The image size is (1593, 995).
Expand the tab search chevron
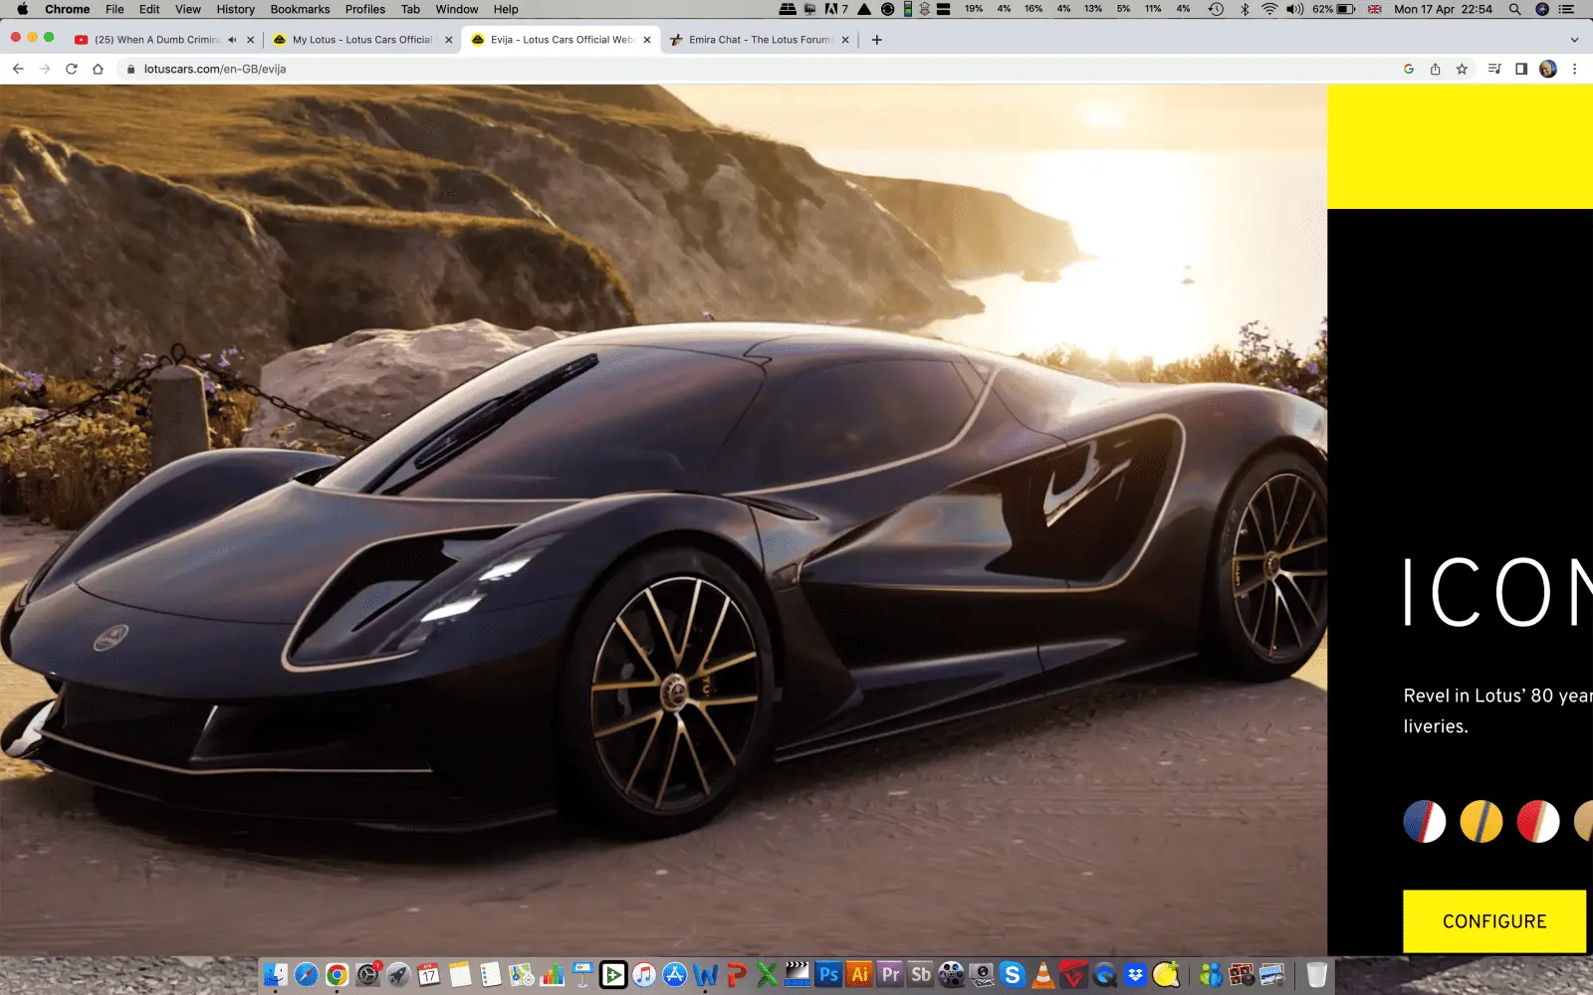coord(1574,40)
